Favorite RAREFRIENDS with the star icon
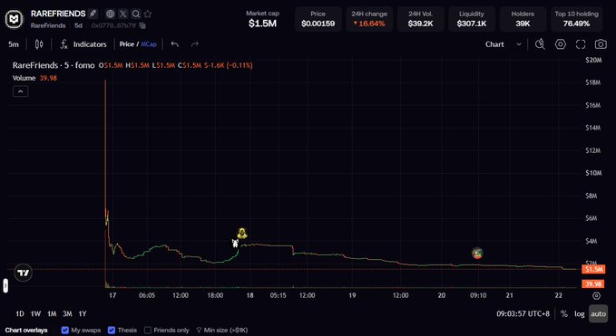616x336 pixels. pyautogui.click(x=148, y=14)
